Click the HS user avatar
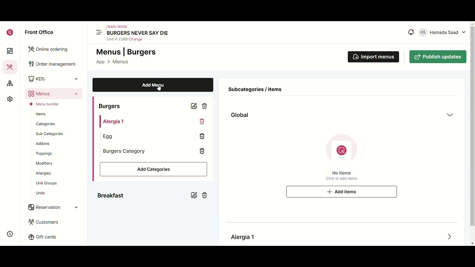Viewport: 475px width, 267px height. pos(423,32)
